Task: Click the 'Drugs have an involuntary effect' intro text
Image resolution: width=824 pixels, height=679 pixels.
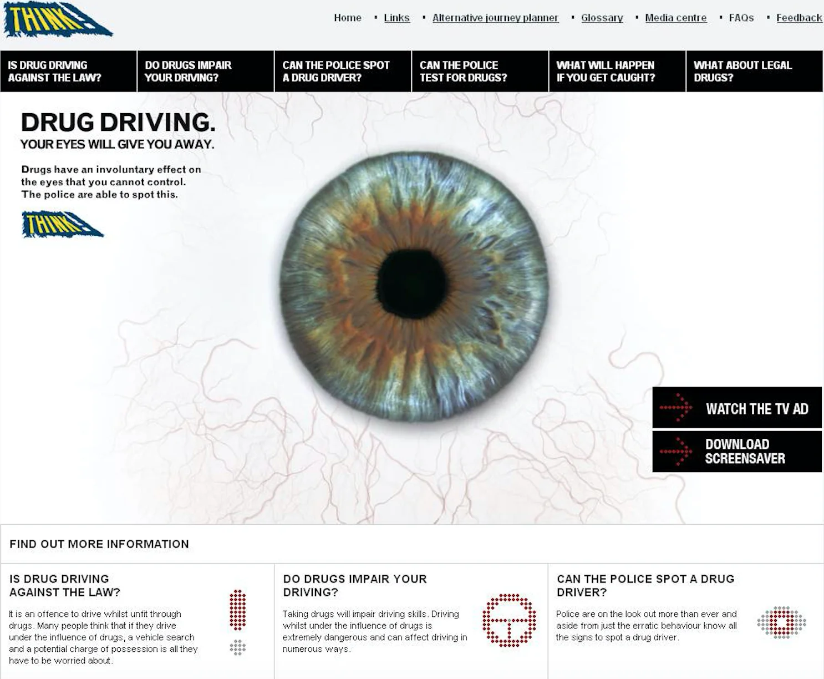Action: (111, 182)
